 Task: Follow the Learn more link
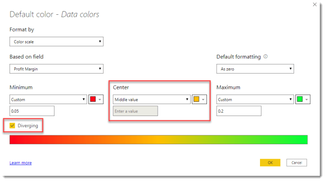pos(21,163)
